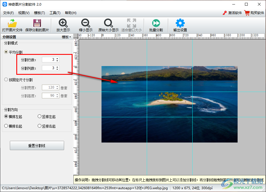
Task: Click the 分割方向 group label
Action: coord(11,110)
